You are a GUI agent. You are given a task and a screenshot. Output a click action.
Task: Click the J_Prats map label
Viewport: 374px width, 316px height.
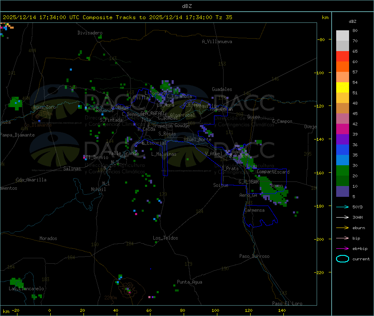(x=230, y=169)
